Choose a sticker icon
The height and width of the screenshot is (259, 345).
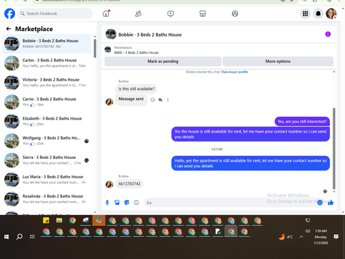tap(127, 202)
